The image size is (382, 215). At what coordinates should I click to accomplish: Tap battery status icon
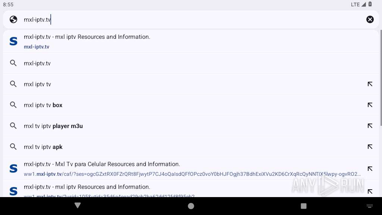click(x=370, y=4)
